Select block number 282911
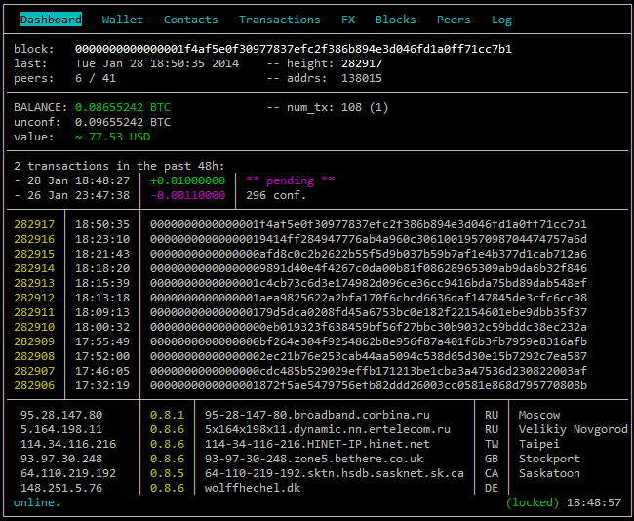Screen dimensions: 634x521 point(34,312)
